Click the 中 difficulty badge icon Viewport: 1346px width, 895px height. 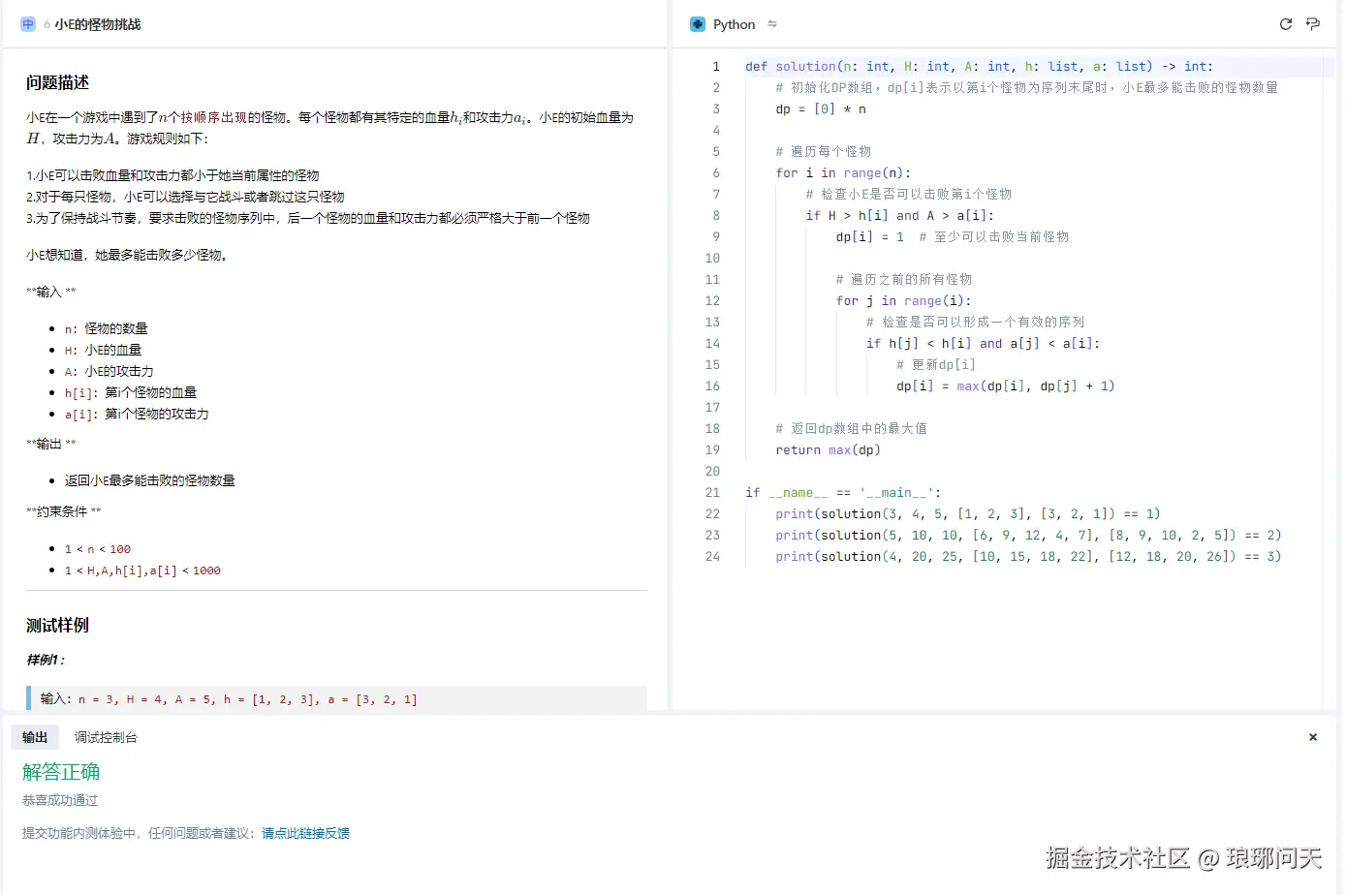point(28,23)
